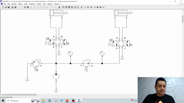Select the tank under the right valve's T port

click(122, 58)
